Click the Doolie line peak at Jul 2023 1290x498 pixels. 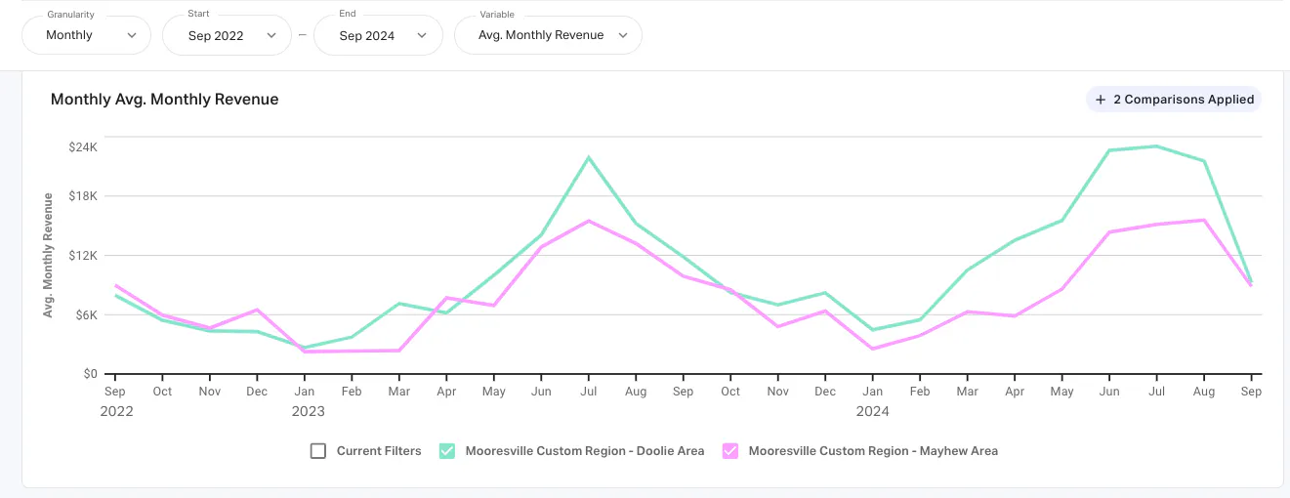tap(588, 157)
